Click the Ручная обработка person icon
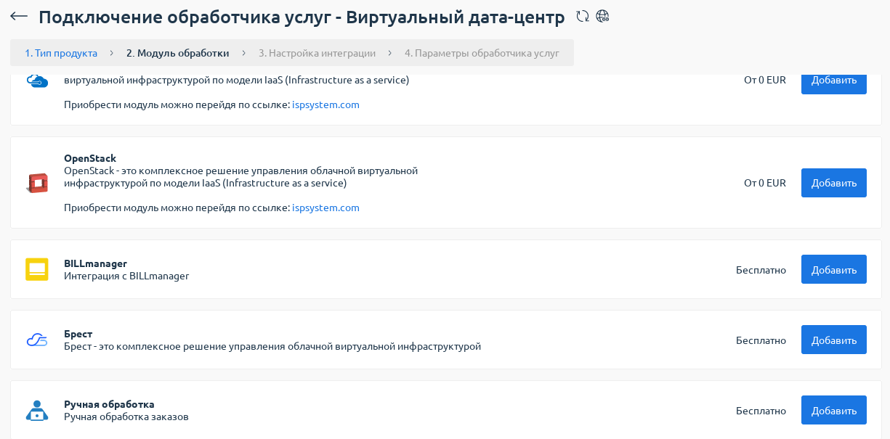Screen dimensions: 890x439 [37, 410]
